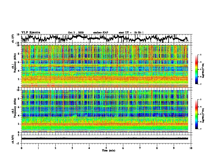
Task: Click the ch.1 spectrogram "4" kHz tick label
Action: [x=19, y=71]
